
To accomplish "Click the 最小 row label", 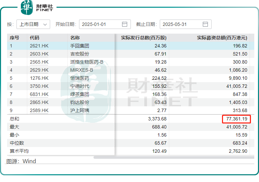I will [x=14, y=135].
